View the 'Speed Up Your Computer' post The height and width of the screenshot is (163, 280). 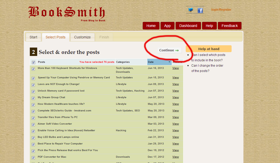(x=176, y=78)
